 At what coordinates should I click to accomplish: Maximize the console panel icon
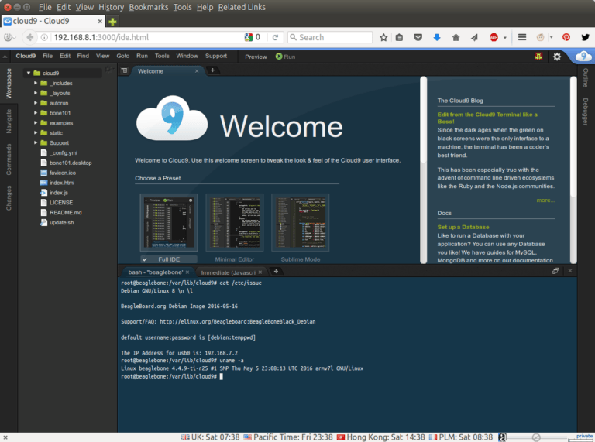[555, 271]
